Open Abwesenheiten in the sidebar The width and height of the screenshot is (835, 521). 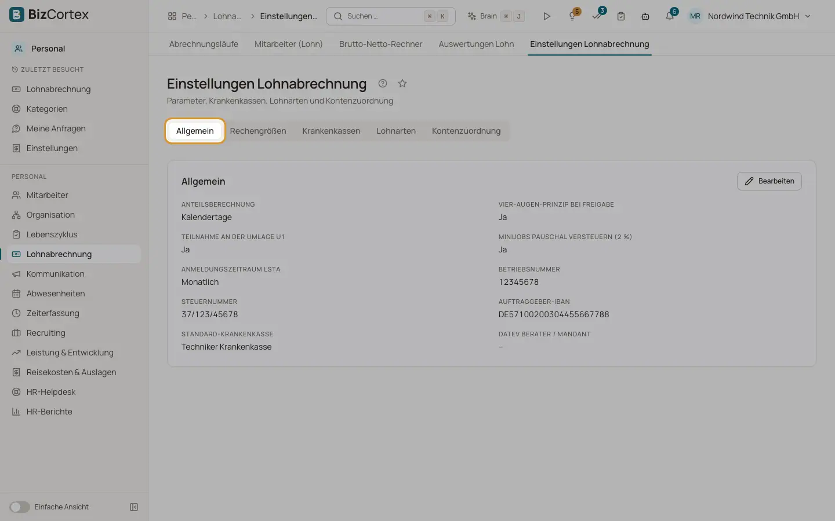click(74, 293)
